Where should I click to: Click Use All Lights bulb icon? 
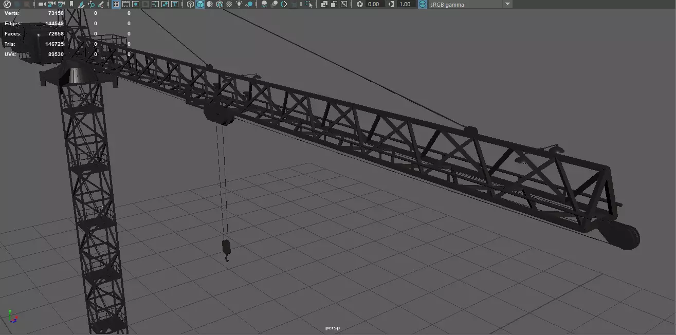coord(239,4)
